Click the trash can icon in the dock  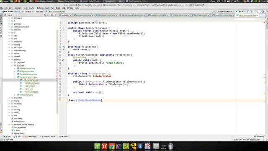pos(170,146)
